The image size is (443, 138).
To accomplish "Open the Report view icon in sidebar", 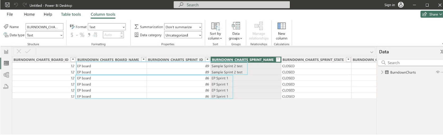I will [6, 52].
